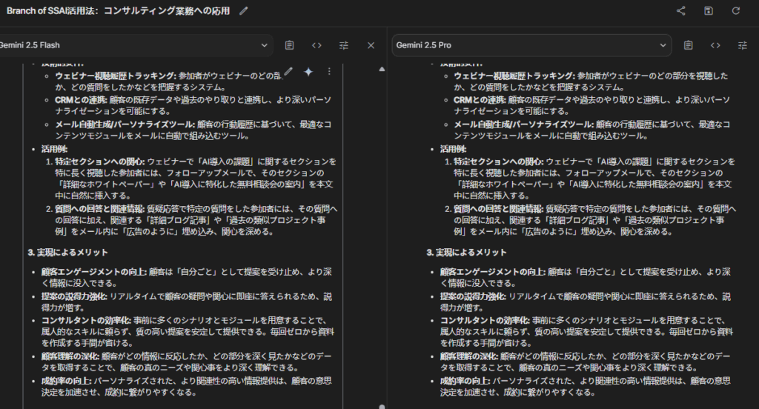Image resolution: width=759 pixels, height=409 pixels.
Task: Click '提案の説得力強化:' in the Pro panel
Action: coord(473,296)
